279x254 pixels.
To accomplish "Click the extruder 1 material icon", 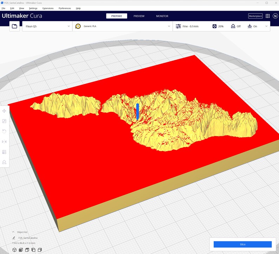I will point(78,26).
